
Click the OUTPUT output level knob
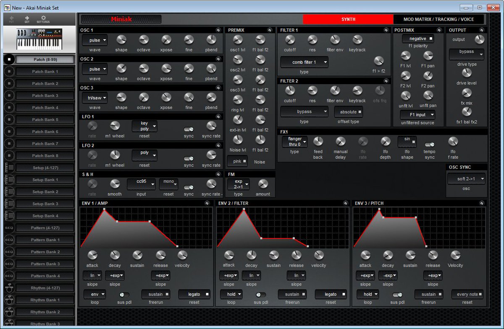(x=479, y=39)
